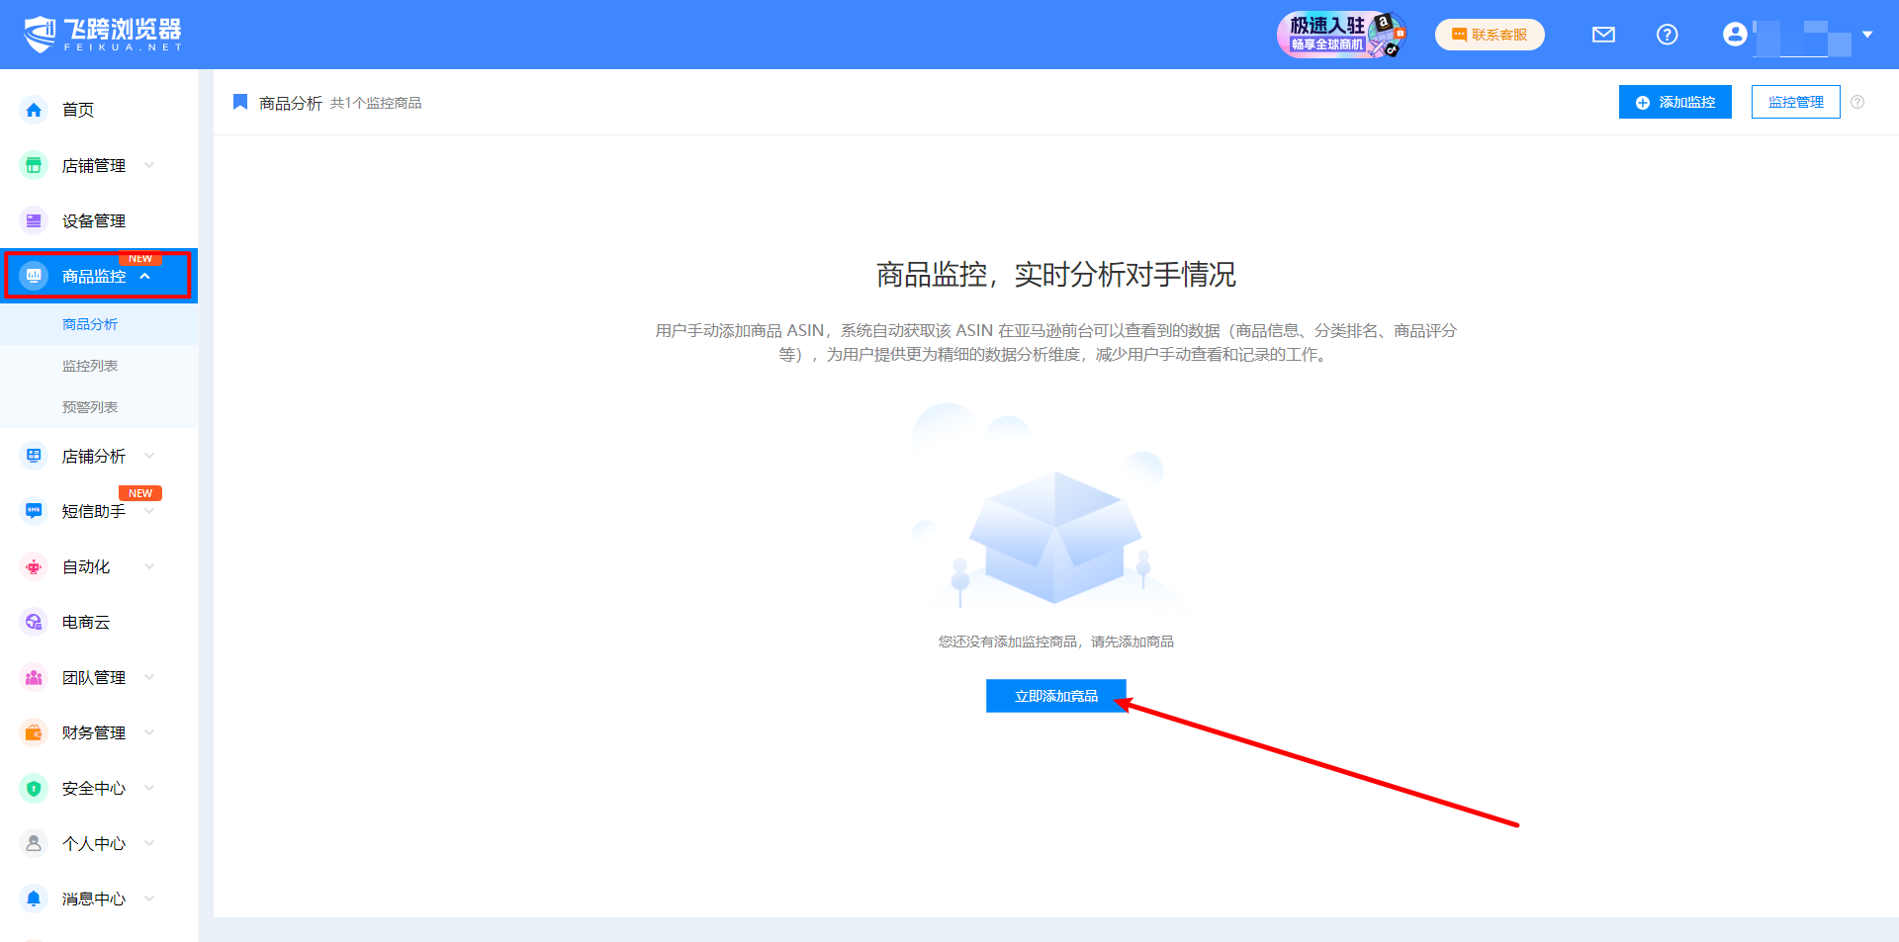
Task: Click the 极速入驻 promotional banner
Action: (x=1340, y=35)
